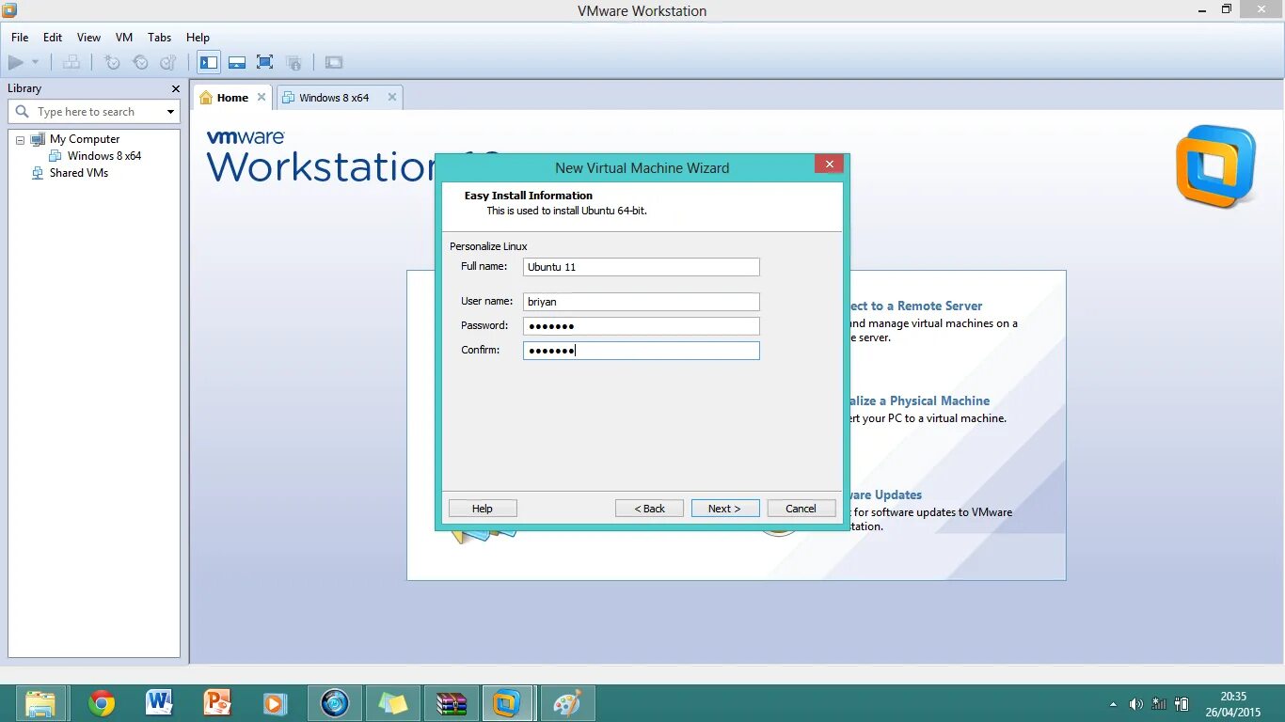The image size is (1285, 722).
Task: Click the Unity mode toolbar icon
Action: click(293, 62)
